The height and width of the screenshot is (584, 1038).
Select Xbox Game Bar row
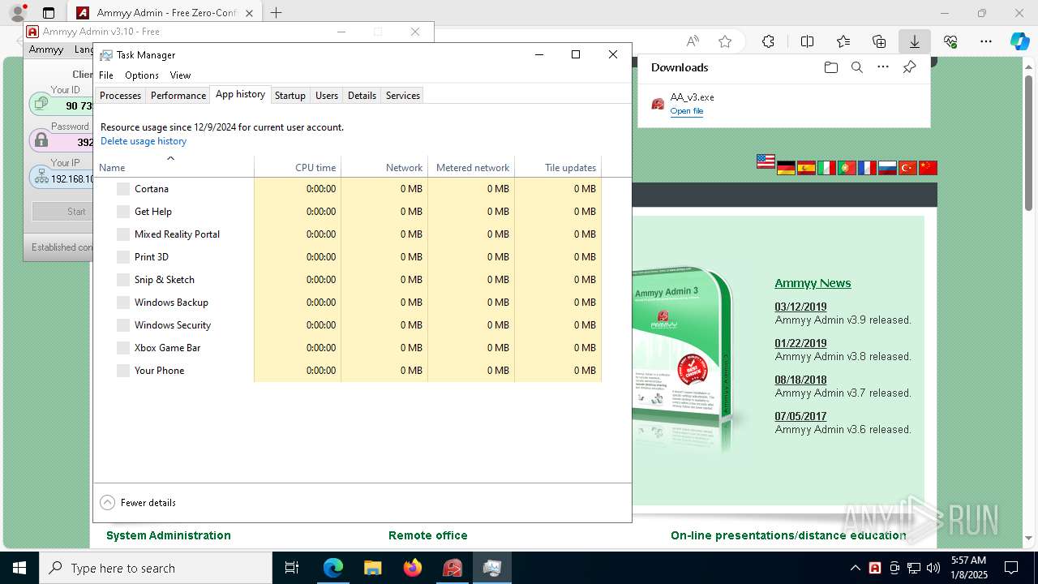click(348, 348)
